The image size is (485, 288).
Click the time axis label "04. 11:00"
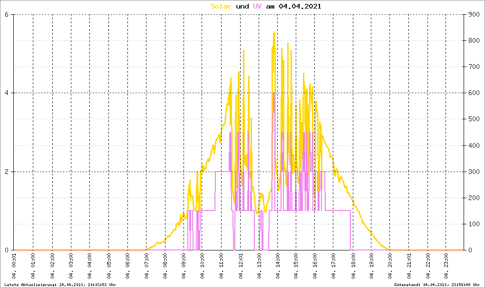(x=221, y=266)
